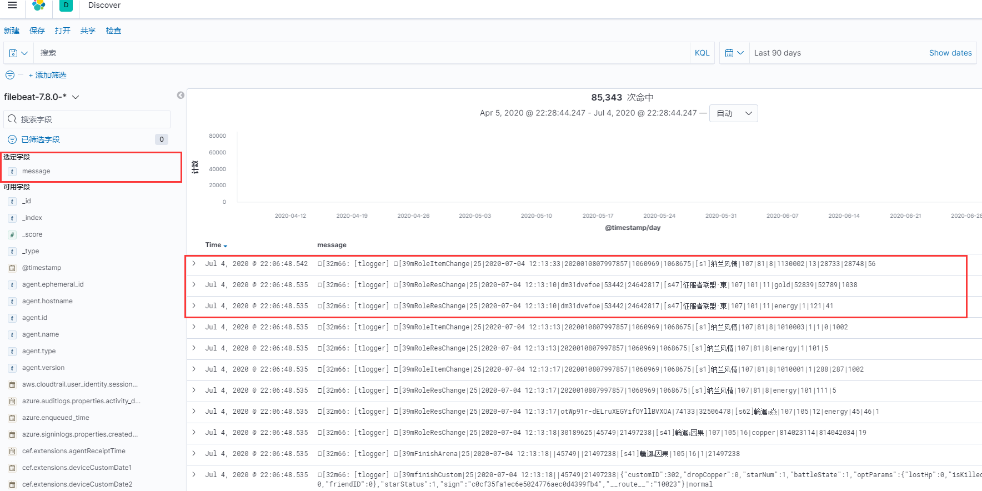Screen dimensions: 982x491
Task: Click the @timestamp field date icon
Action: click(12, 268)
